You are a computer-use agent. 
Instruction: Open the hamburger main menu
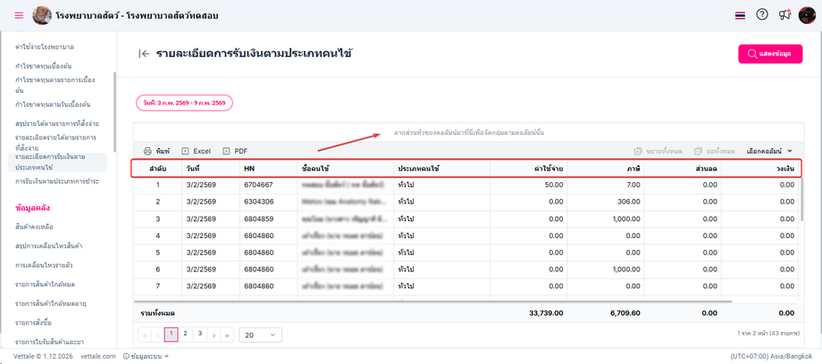coord(19,15)
